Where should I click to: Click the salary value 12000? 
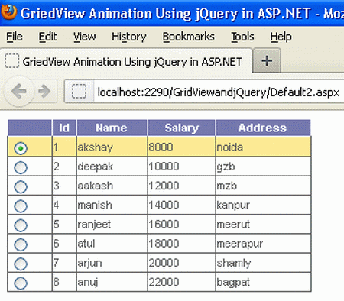pos(164,186)
